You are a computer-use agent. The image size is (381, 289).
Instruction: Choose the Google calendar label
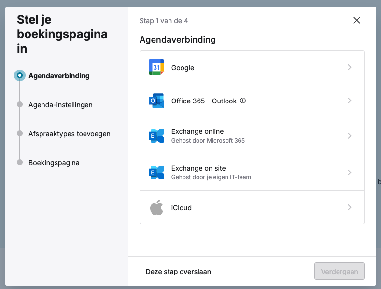coord(183,68)
